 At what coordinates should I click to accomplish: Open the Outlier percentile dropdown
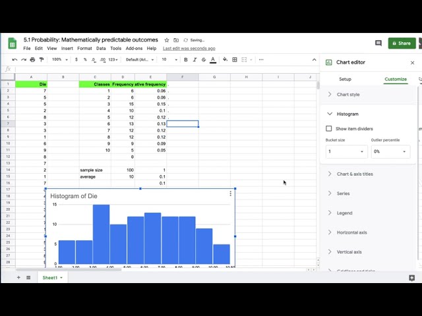[390, 151]
